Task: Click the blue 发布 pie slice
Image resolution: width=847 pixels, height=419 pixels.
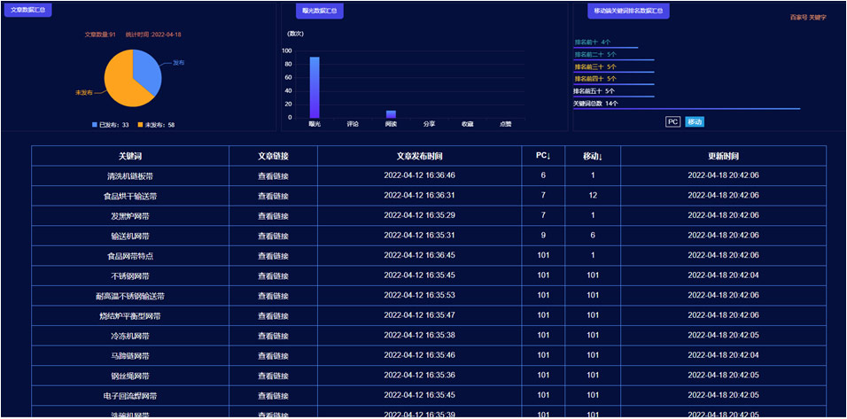Action: pyautogui.click(x=148, y=71)
